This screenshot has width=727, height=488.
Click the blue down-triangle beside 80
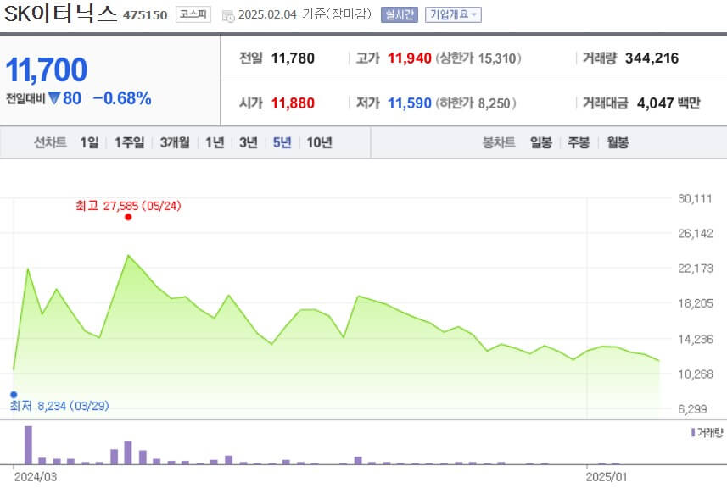pyautogui.click(x=54, y=98)
